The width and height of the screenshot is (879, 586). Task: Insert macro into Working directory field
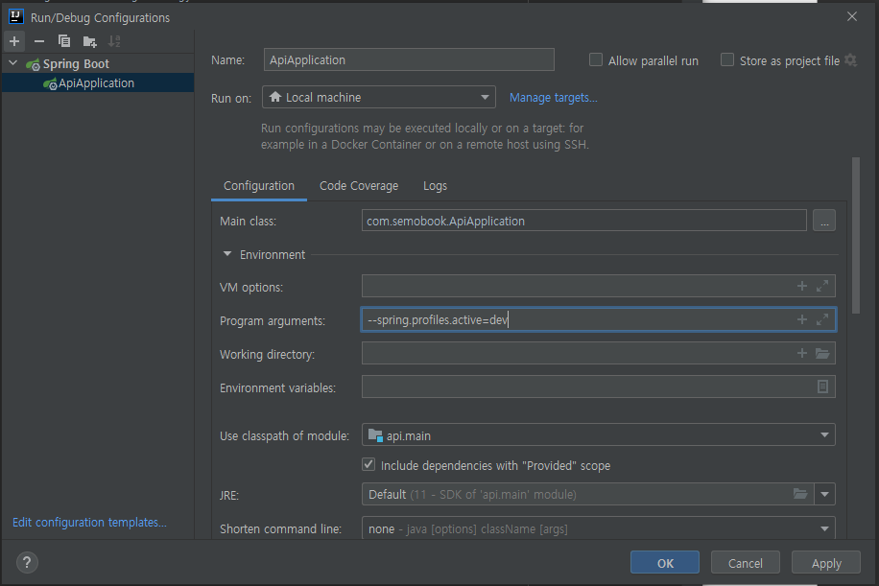[x=802, y=353]
